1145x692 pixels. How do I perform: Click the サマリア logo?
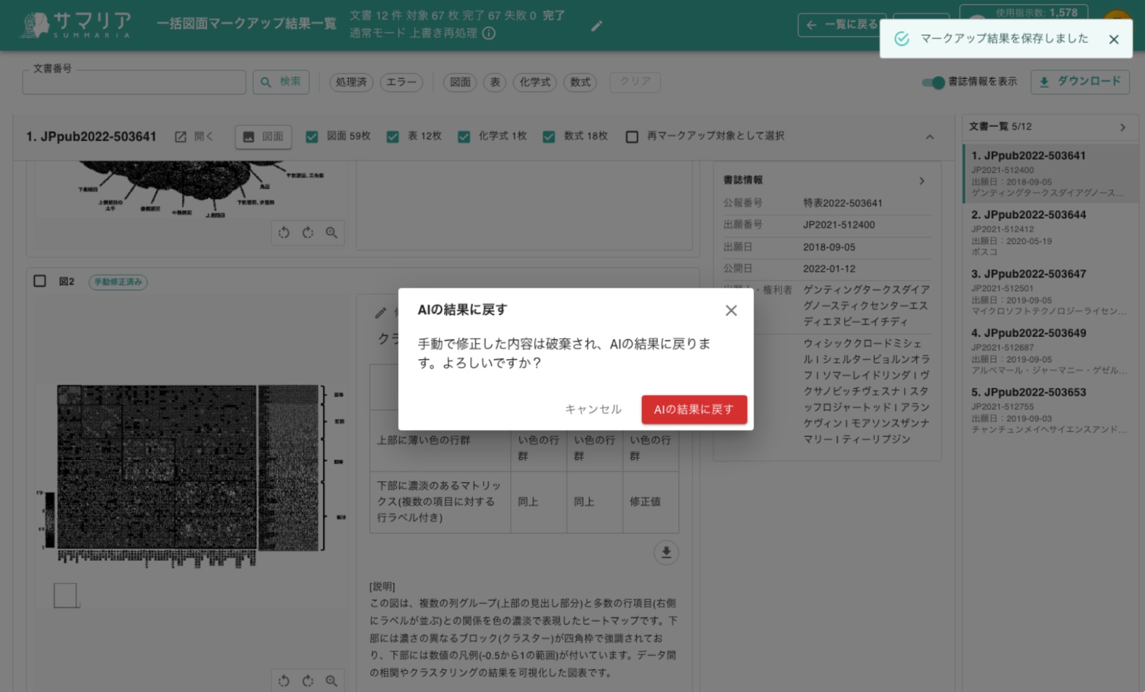(75, 25)
